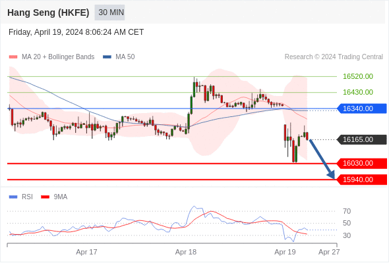Click the red 15940.00 support price tag
The width and height of the screenshot is (389, 263).
pyautogui.click(x=362, y=179)
